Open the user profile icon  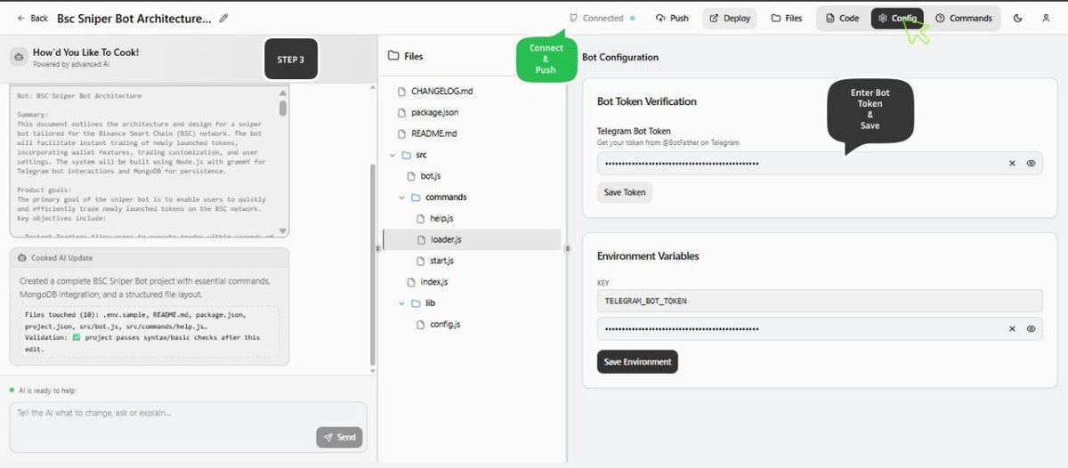[x=1046, y=18]
